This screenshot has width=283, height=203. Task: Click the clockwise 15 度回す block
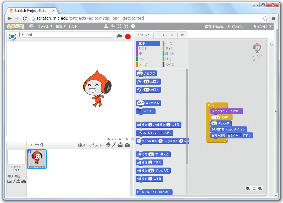(148, 81)
